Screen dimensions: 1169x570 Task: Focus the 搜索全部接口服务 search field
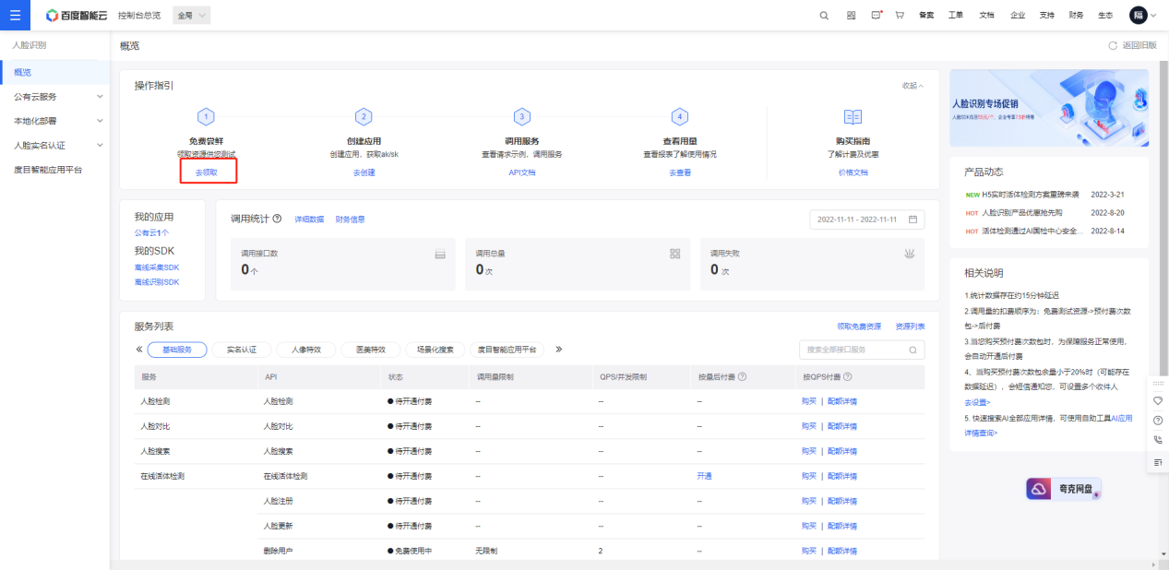tap(862, 350)
